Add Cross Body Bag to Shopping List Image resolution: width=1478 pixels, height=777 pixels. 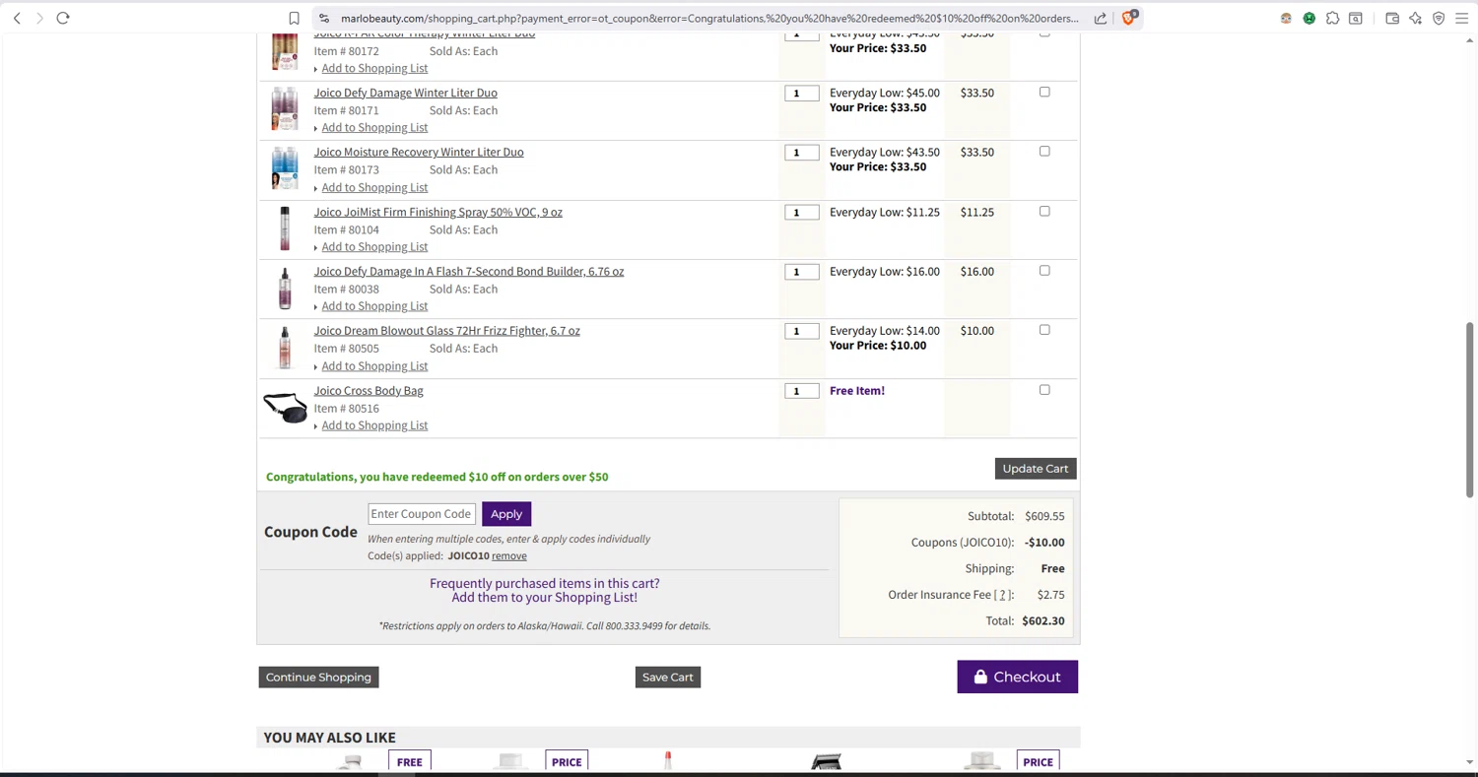click(x=374, y=425)
